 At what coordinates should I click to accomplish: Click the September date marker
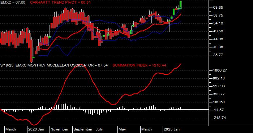tap(83, 129)
